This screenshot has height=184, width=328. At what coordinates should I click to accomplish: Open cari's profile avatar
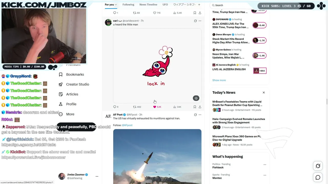pos(108,22)
